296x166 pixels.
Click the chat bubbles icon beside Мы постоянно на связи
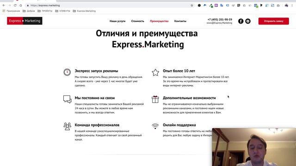(x=67, y=99)
